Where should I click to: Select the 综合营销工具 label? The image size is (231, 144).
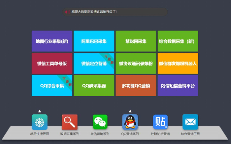tap(190, 134)
